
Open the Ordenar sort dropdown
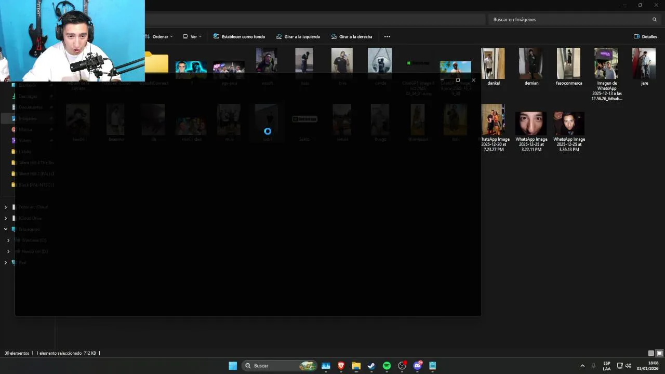pyautogui.click(x=158, y=37)
